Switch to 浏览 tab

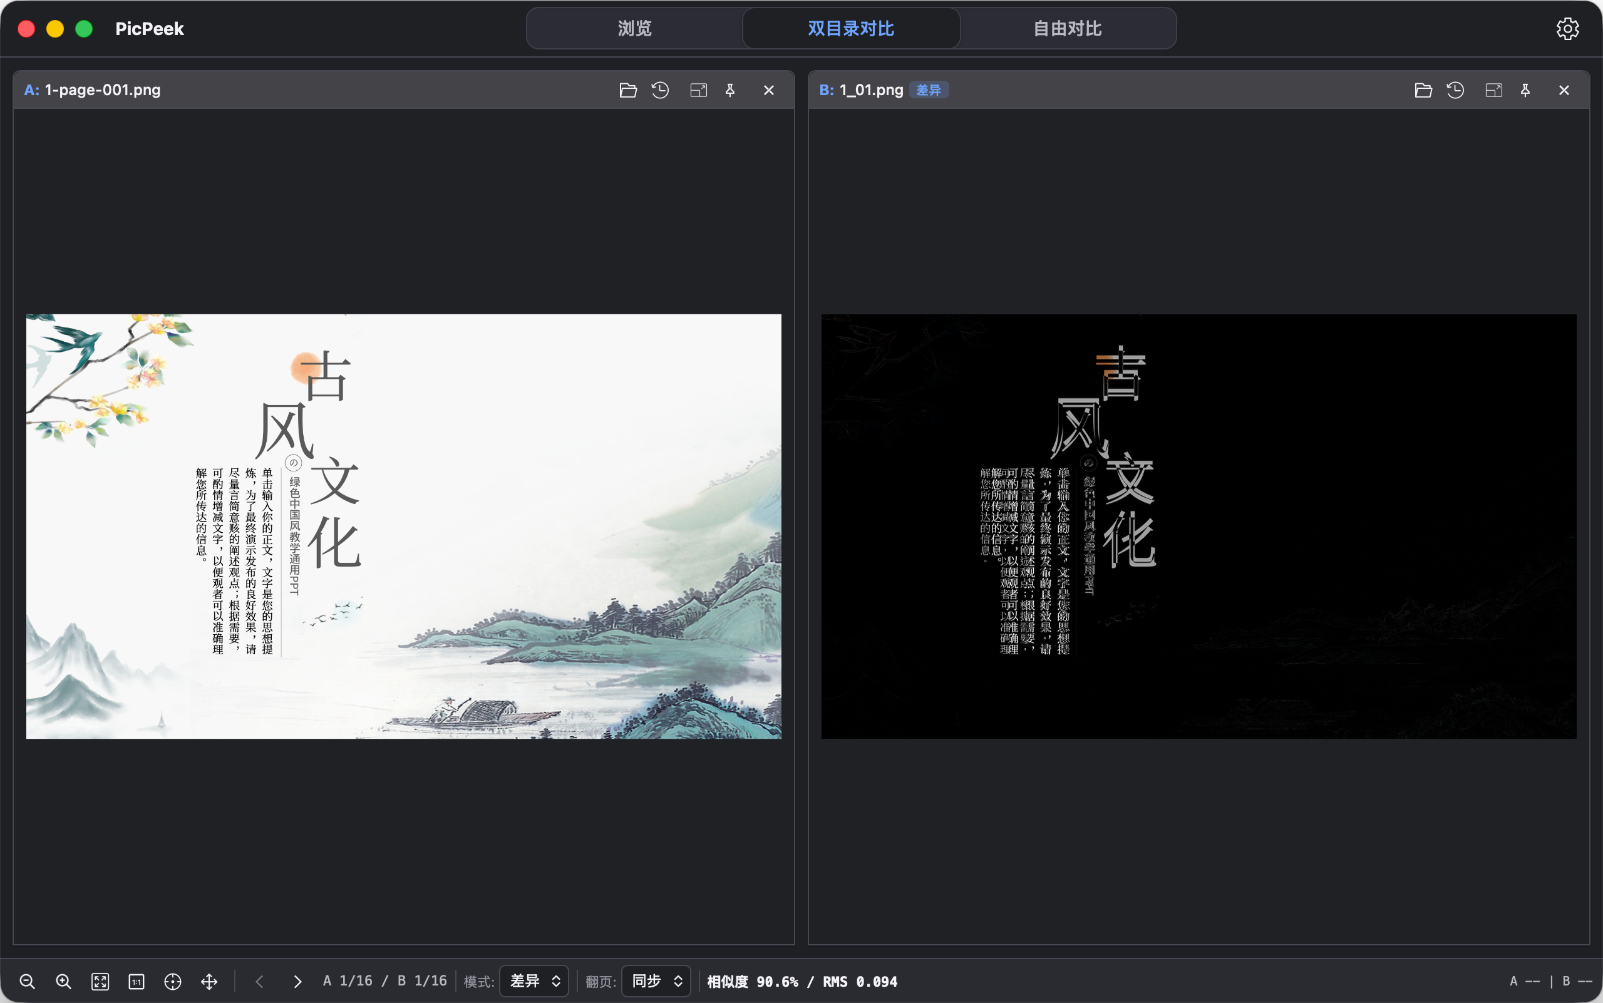(635, 29)
